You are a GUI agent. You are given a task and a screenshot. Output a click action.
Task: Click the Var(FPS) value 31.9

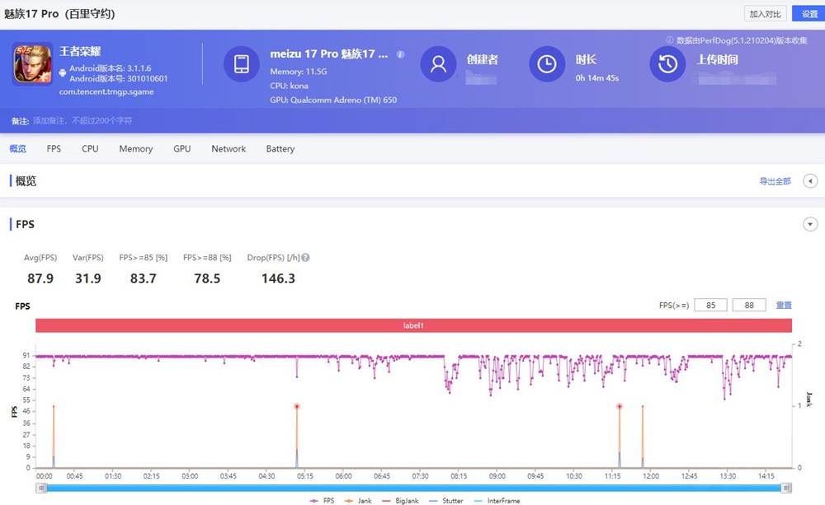(88, 278)
